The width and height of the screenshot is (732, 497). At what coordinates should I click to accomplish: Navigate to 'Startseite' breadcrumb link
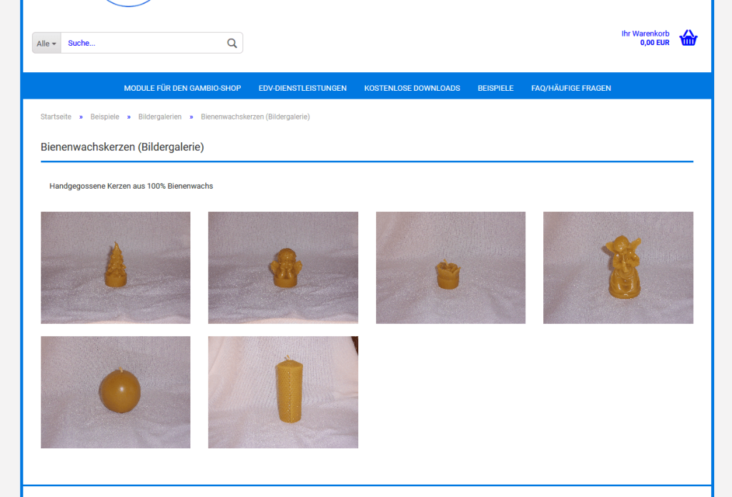pyautogui.click(x=56, y=117)
